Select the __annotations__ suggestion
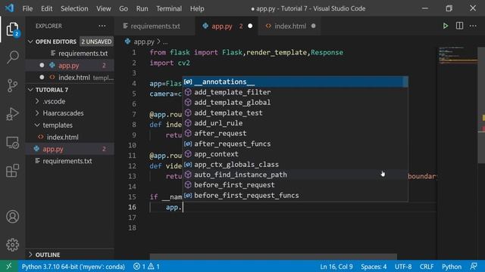The width and height of the screenshot is (485, 272). point(295,82)
